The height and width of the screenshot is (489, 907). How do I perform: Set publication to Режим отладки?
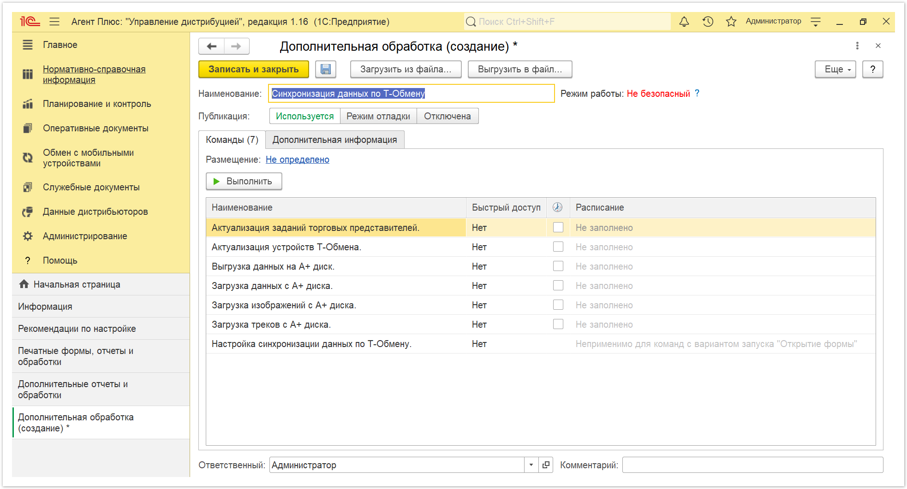click(378, 116)
